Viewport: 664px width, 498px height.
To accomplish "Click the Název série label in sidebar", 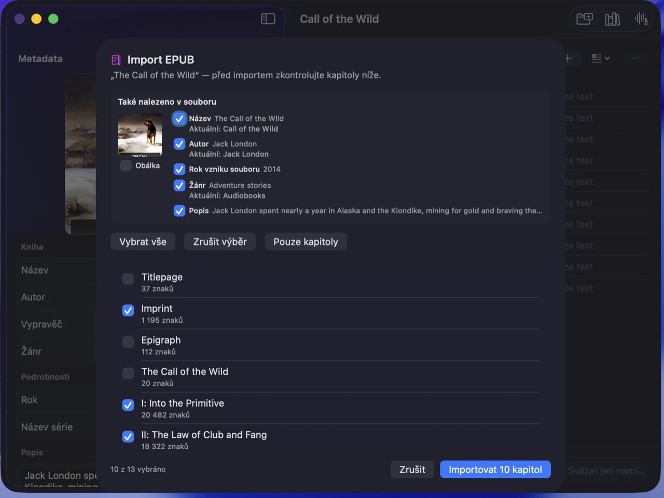I will click(47, 427).
